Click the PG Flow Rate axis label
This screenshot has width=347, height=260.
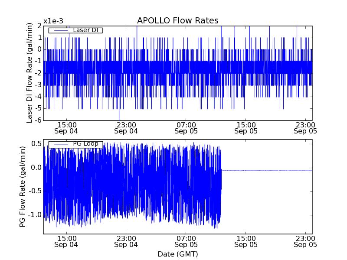[23, 187]
